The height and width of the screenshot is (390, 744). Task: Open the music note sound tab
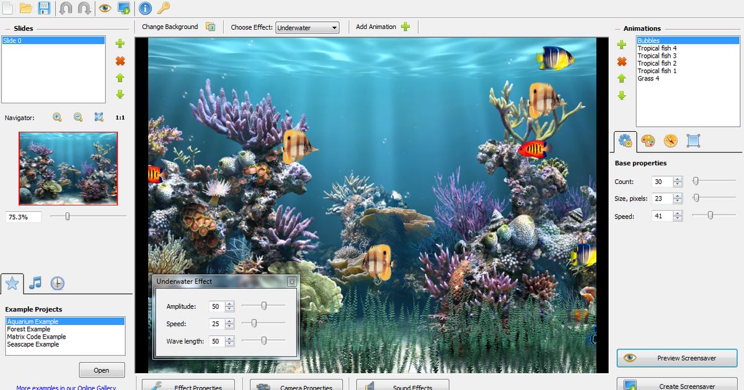tap(36, 284)
